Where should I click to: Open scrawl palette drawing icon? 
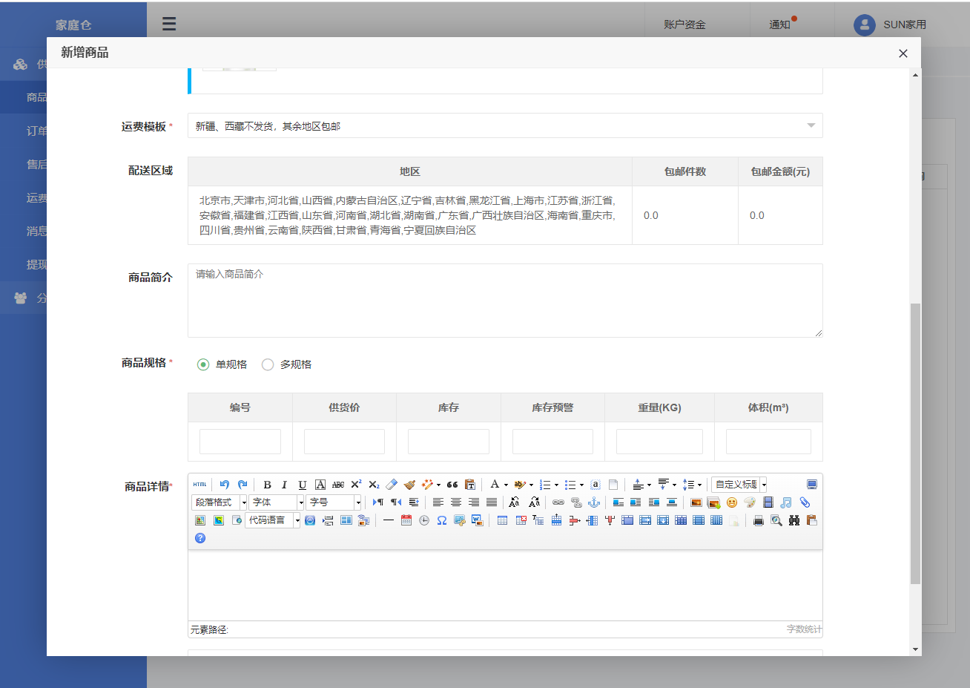[x=750, y=502]
